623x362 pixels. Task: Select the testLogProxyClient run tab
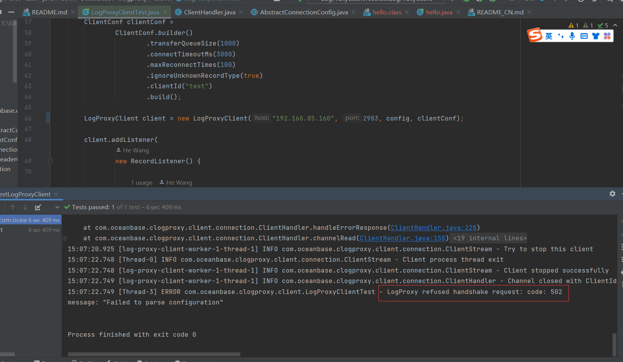25,194
